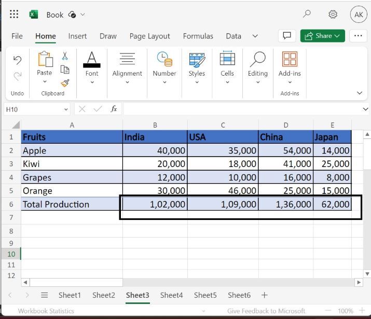Viewport: 371px width, 319px height.
Task: Click the Insert Function fx icon
Action: pos(114,109)
